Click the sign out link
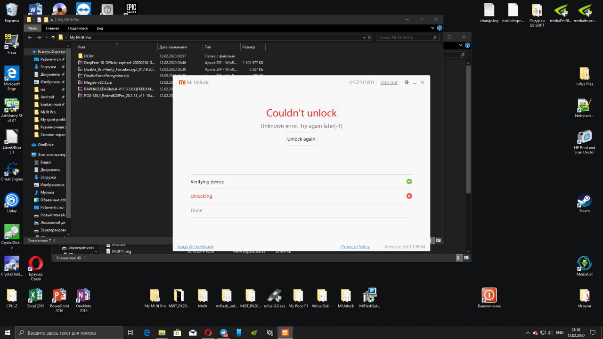603x339 pixels. [x=389, y=82]
